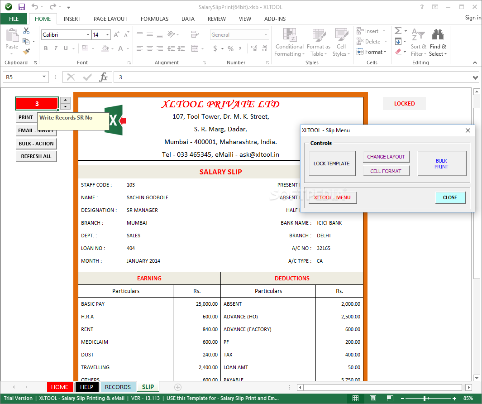Click the Font Color A icon
This screenshot has height=404, width=482.
click(x=120, y=48)
